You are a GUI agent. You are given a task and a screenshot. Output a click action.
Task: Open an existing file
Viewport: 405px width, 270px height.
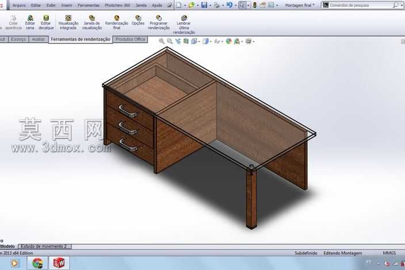click(x=192, y=5)
